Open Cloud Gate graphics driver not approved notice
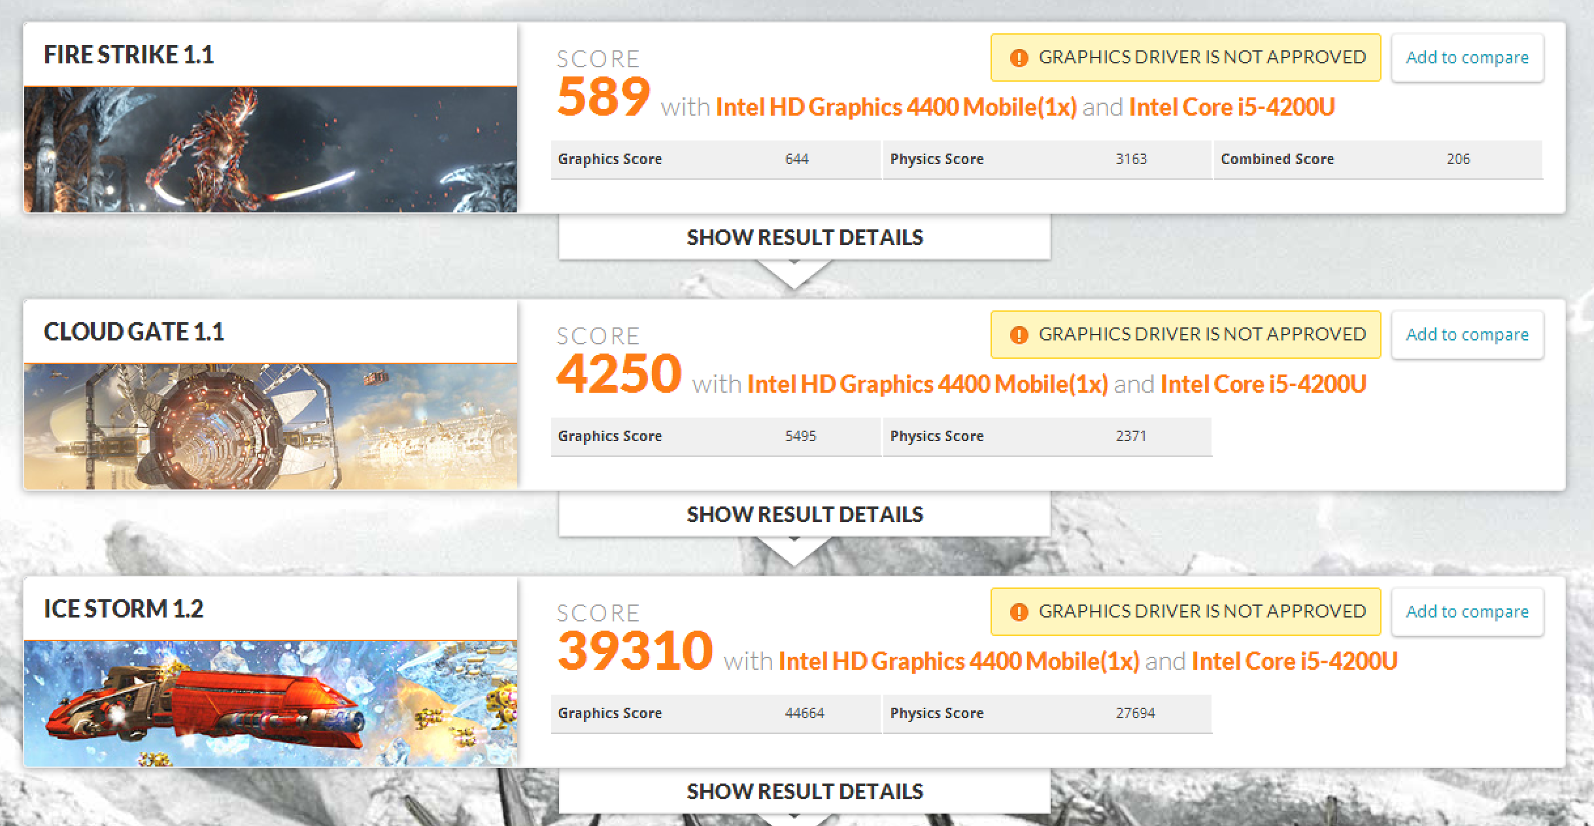Screen dimensions: 1594x826 click(x=1185, y=335)
